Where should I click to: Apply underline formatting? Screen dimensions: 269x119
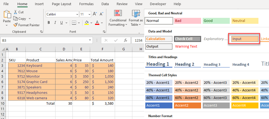pos(61,23)
